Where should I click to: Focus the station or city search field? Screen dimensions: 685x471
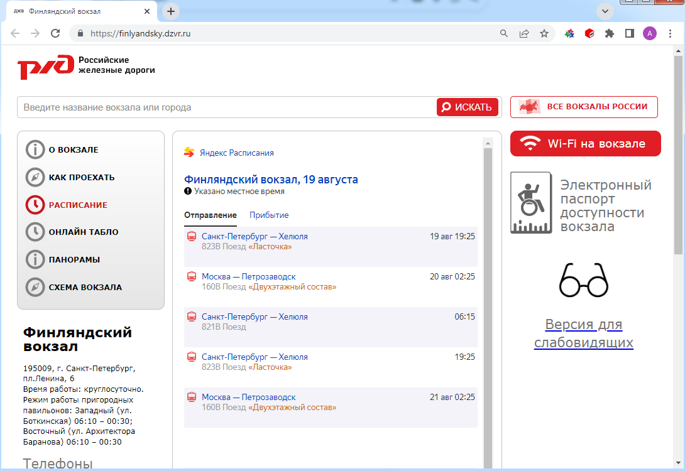[227, 107]
